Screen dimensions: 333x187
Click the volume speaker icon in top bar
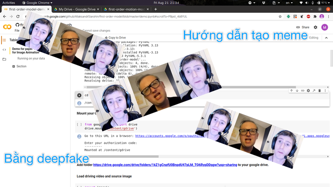point(307,3)
